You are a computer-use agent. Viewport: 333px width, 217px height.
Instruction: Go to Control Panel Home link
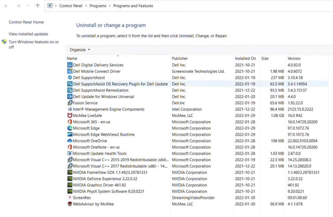coord(26,22)
